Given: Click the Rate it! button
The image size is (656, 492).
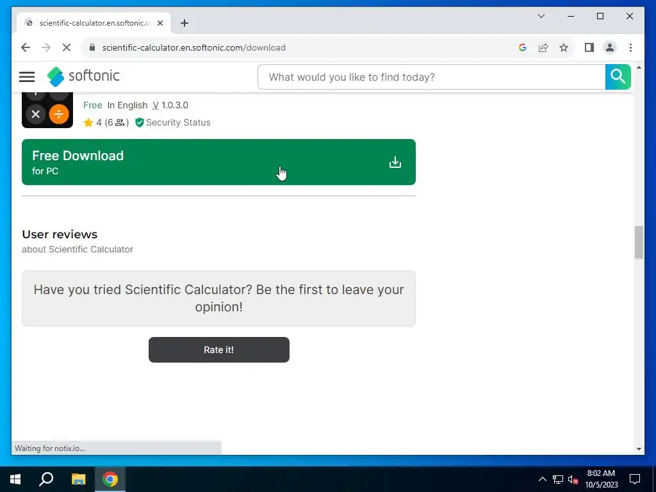Looking at the screenshot, I should pos(219,350).
